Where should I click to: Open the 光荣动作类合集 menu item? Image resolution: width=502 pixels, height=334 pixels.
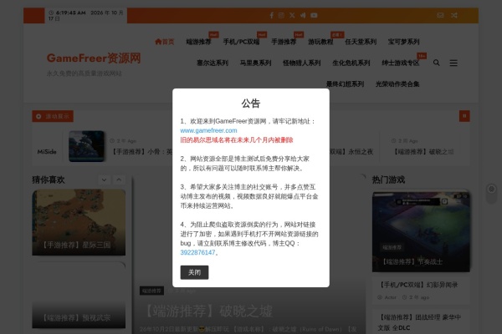click(x=397, y=84)
